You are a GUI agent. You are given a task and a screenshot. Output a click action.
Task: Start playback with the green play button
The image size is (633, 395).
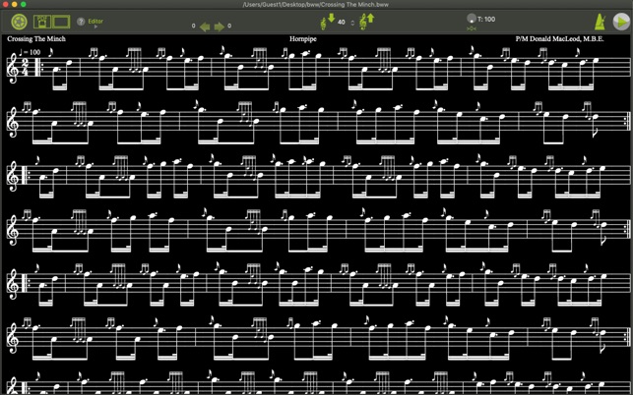click(621, 22)
